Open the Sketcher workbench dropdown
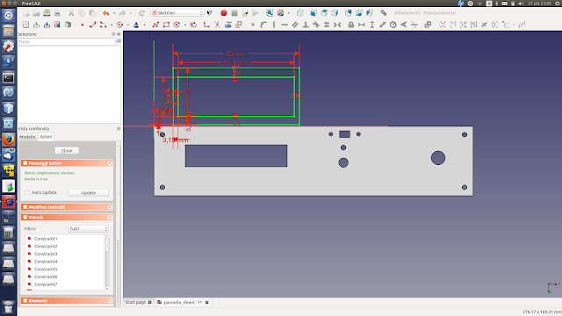The height and width of the screenshot is (316, 562). click(x=177, y=13)
